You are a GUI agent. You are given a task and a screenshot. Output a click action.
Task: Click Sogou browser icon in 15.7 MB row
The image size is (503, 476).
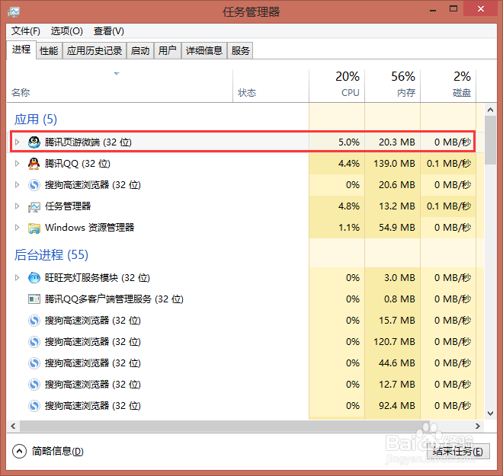point(34,321)
